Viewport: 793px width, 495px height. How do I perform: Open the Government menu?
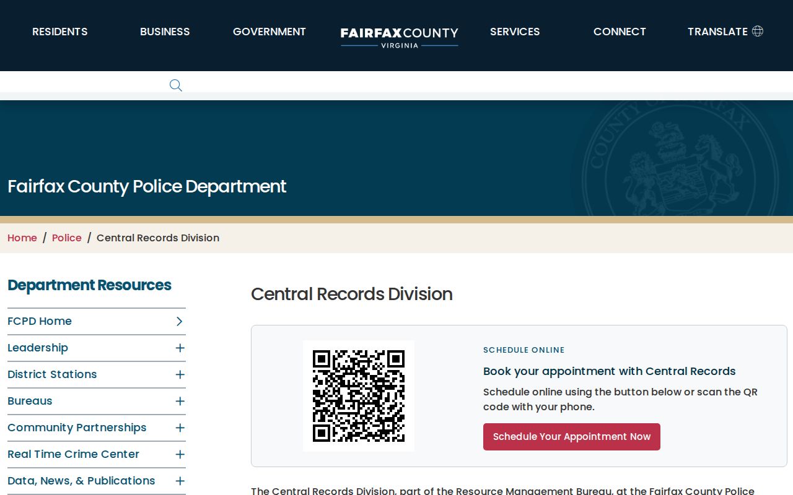pyautogui.click(x=269, y=32)
